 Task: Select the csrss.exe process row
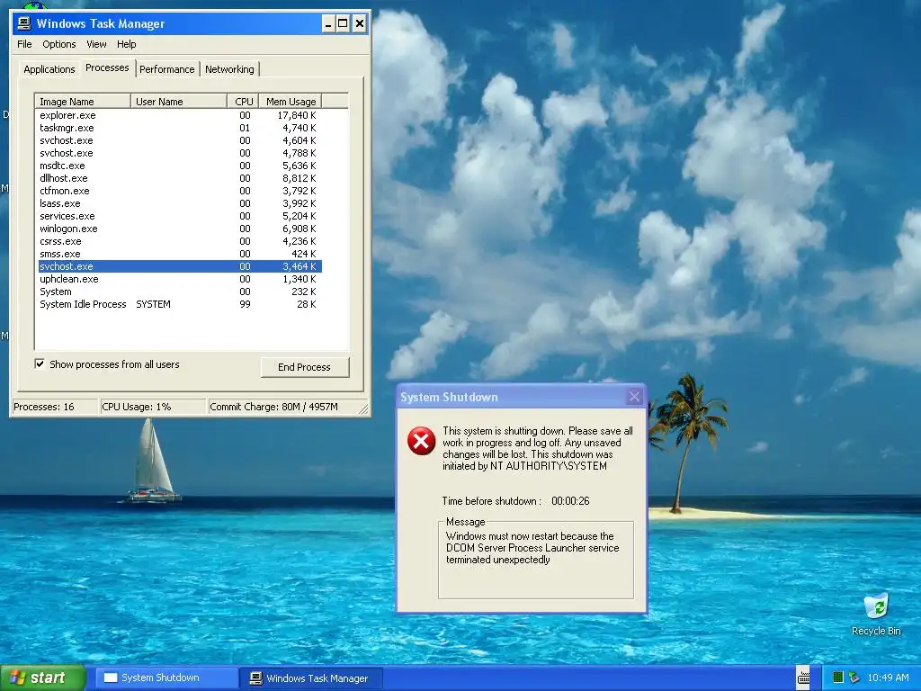(179, 241)
